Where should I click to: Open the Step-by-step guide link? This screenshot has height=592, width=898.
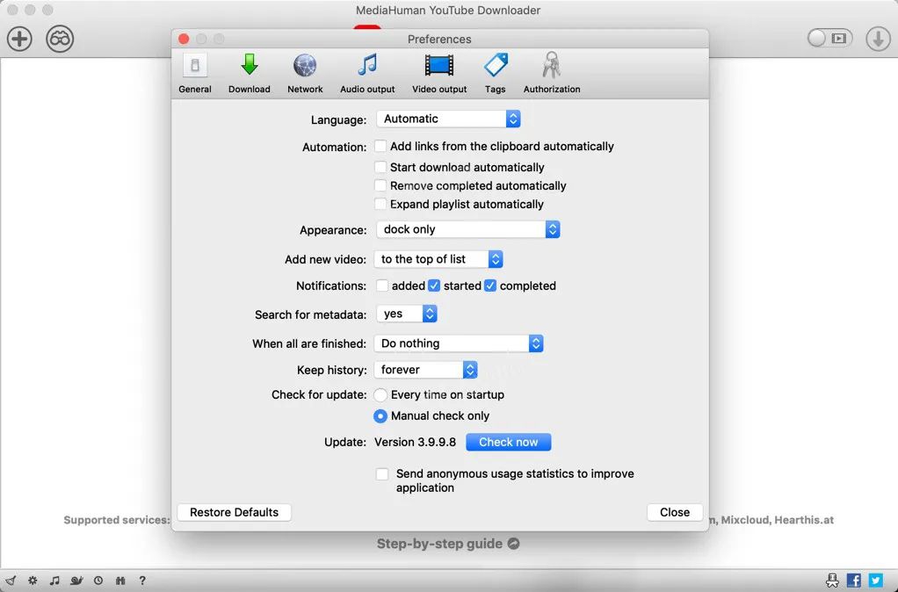[448, 544]
